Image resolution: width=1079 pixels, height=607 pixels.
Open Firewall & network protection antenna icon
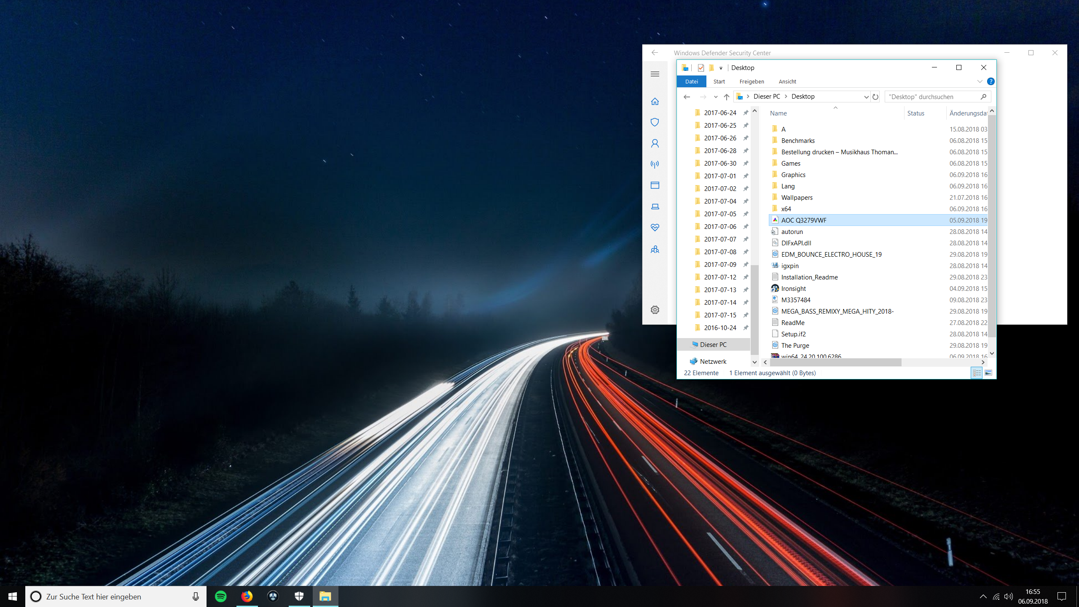(655, 164)
